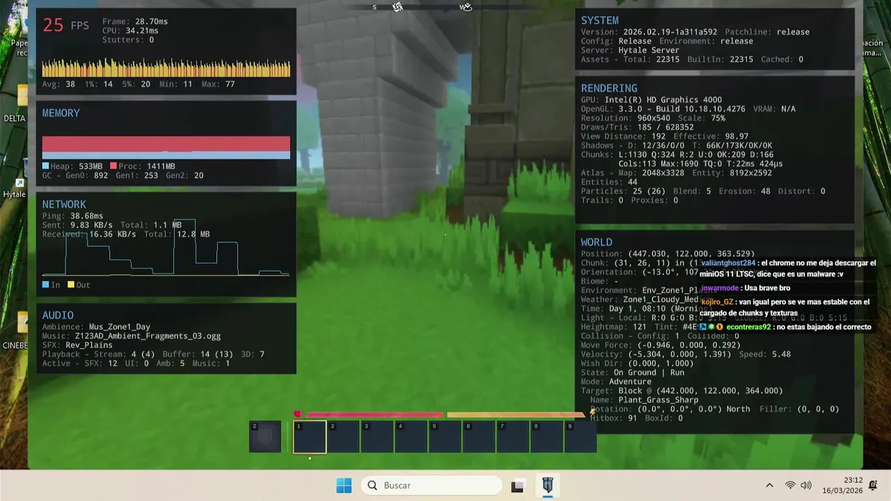Open the notification bell icon

pos(873,485)
